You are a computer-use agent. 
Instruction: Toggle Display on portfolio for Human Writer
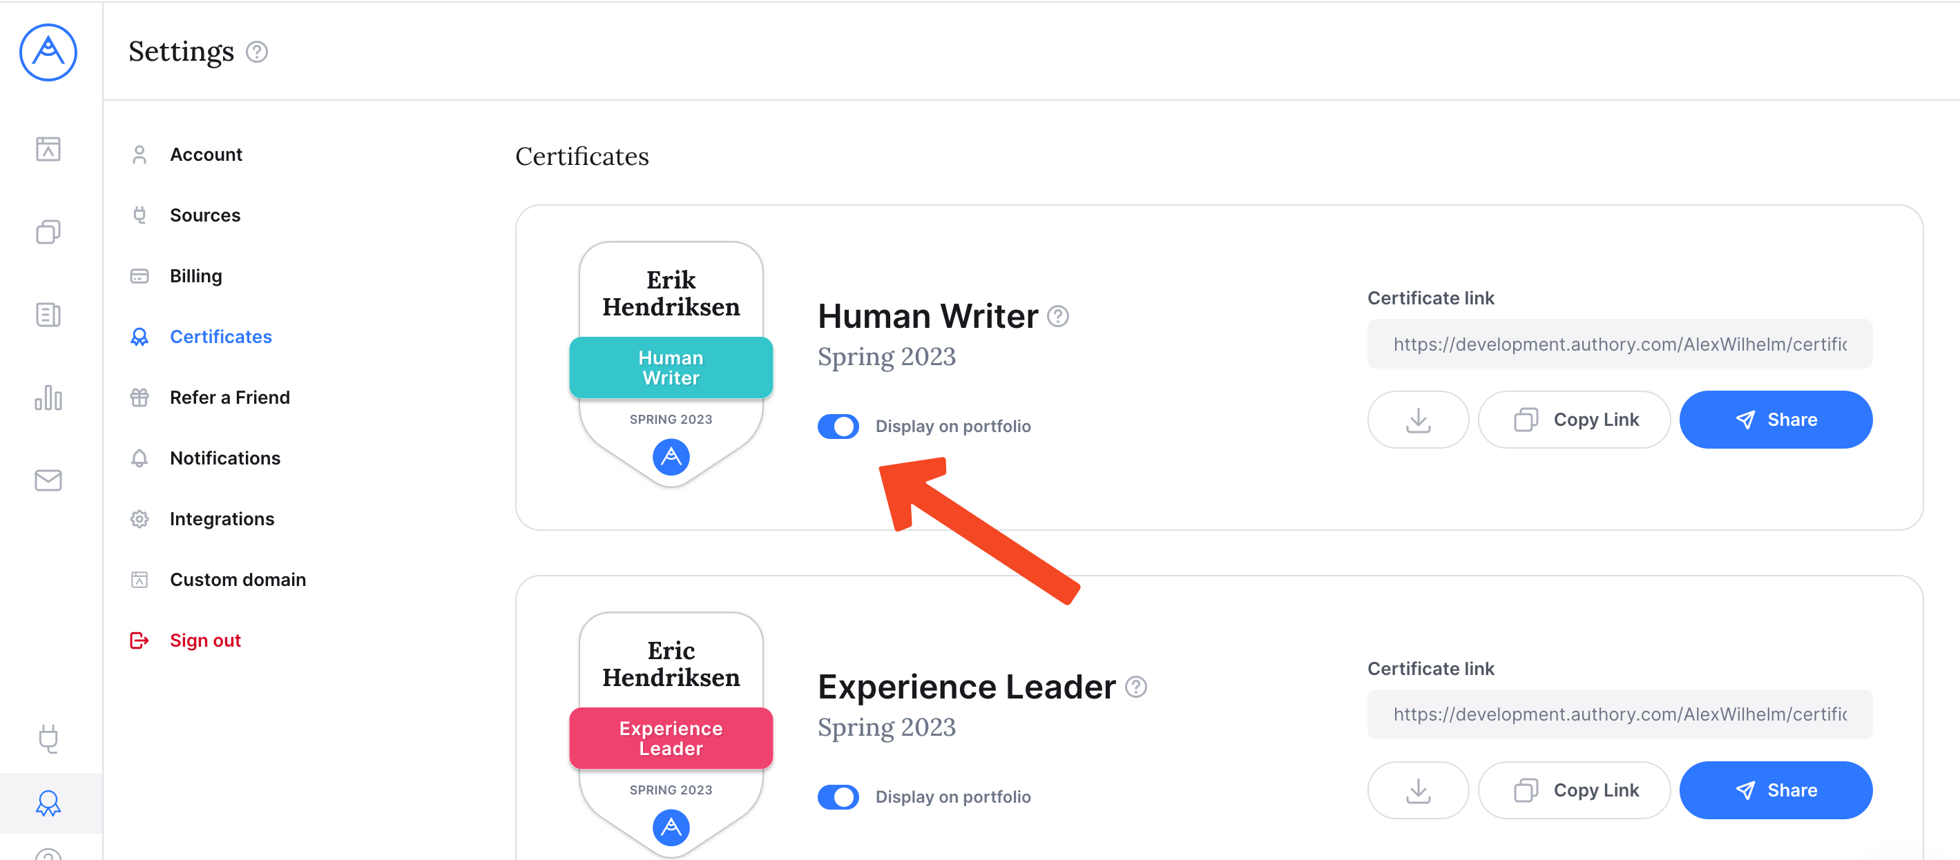pyautogui.click(x=838, y=427)
